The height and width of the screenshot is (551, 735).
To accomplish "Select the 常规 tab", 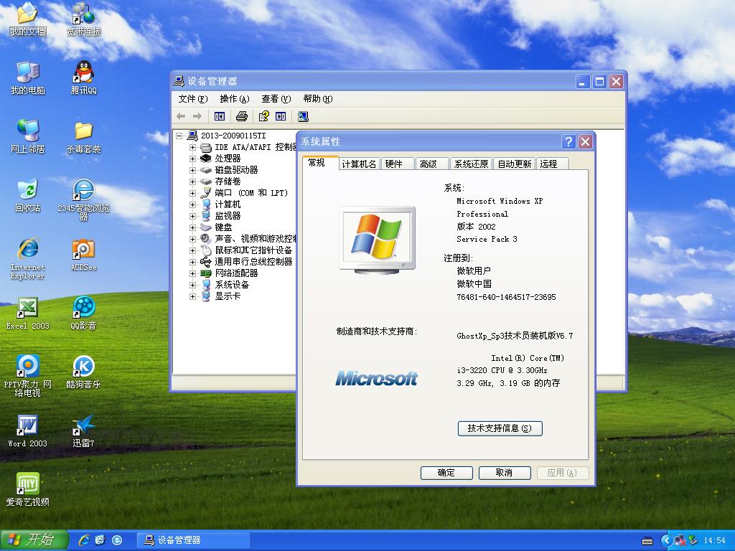I will (x=320, y=163).
